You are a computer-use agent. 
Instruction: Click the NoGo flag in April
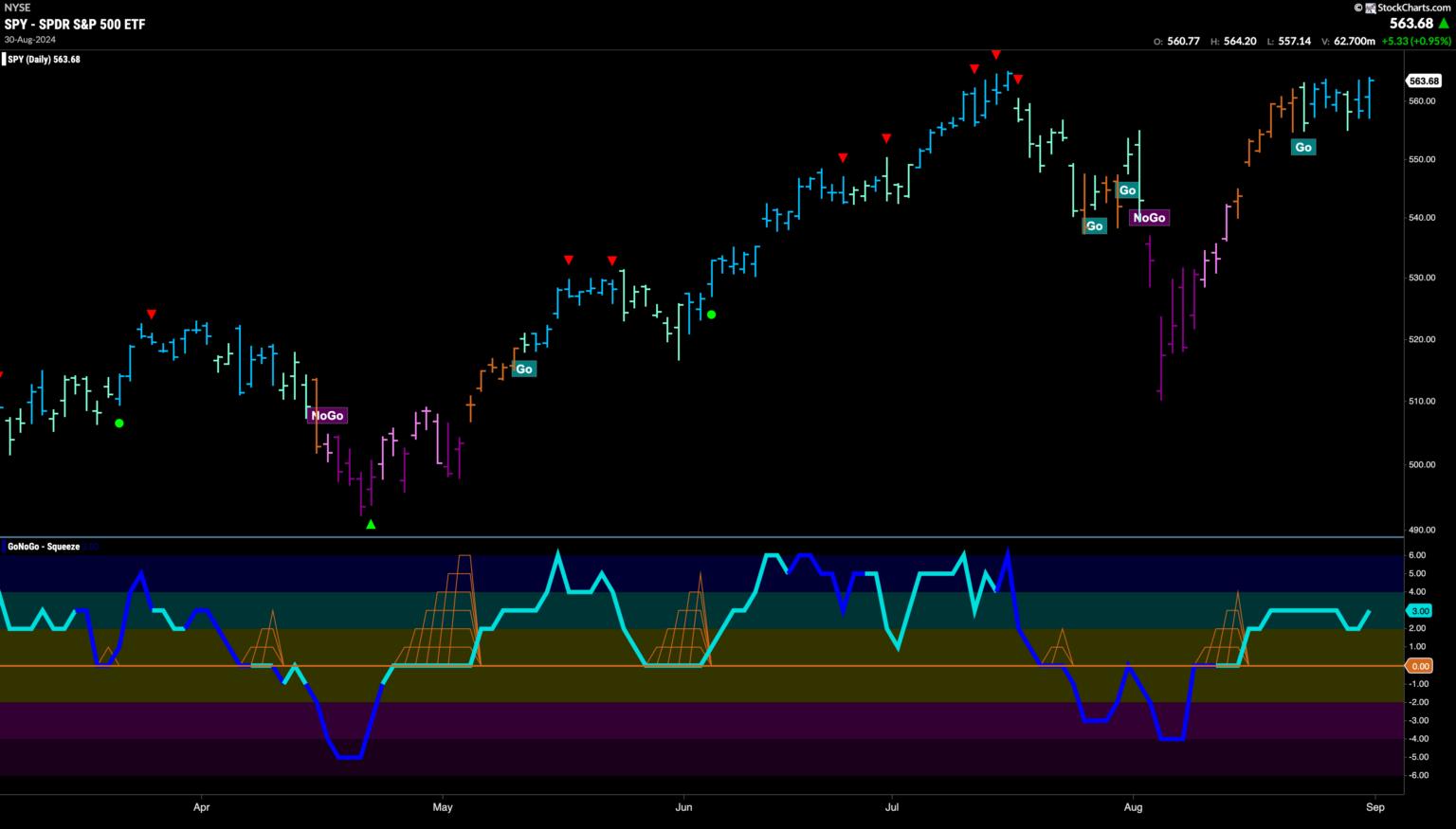tap(327, 415)
